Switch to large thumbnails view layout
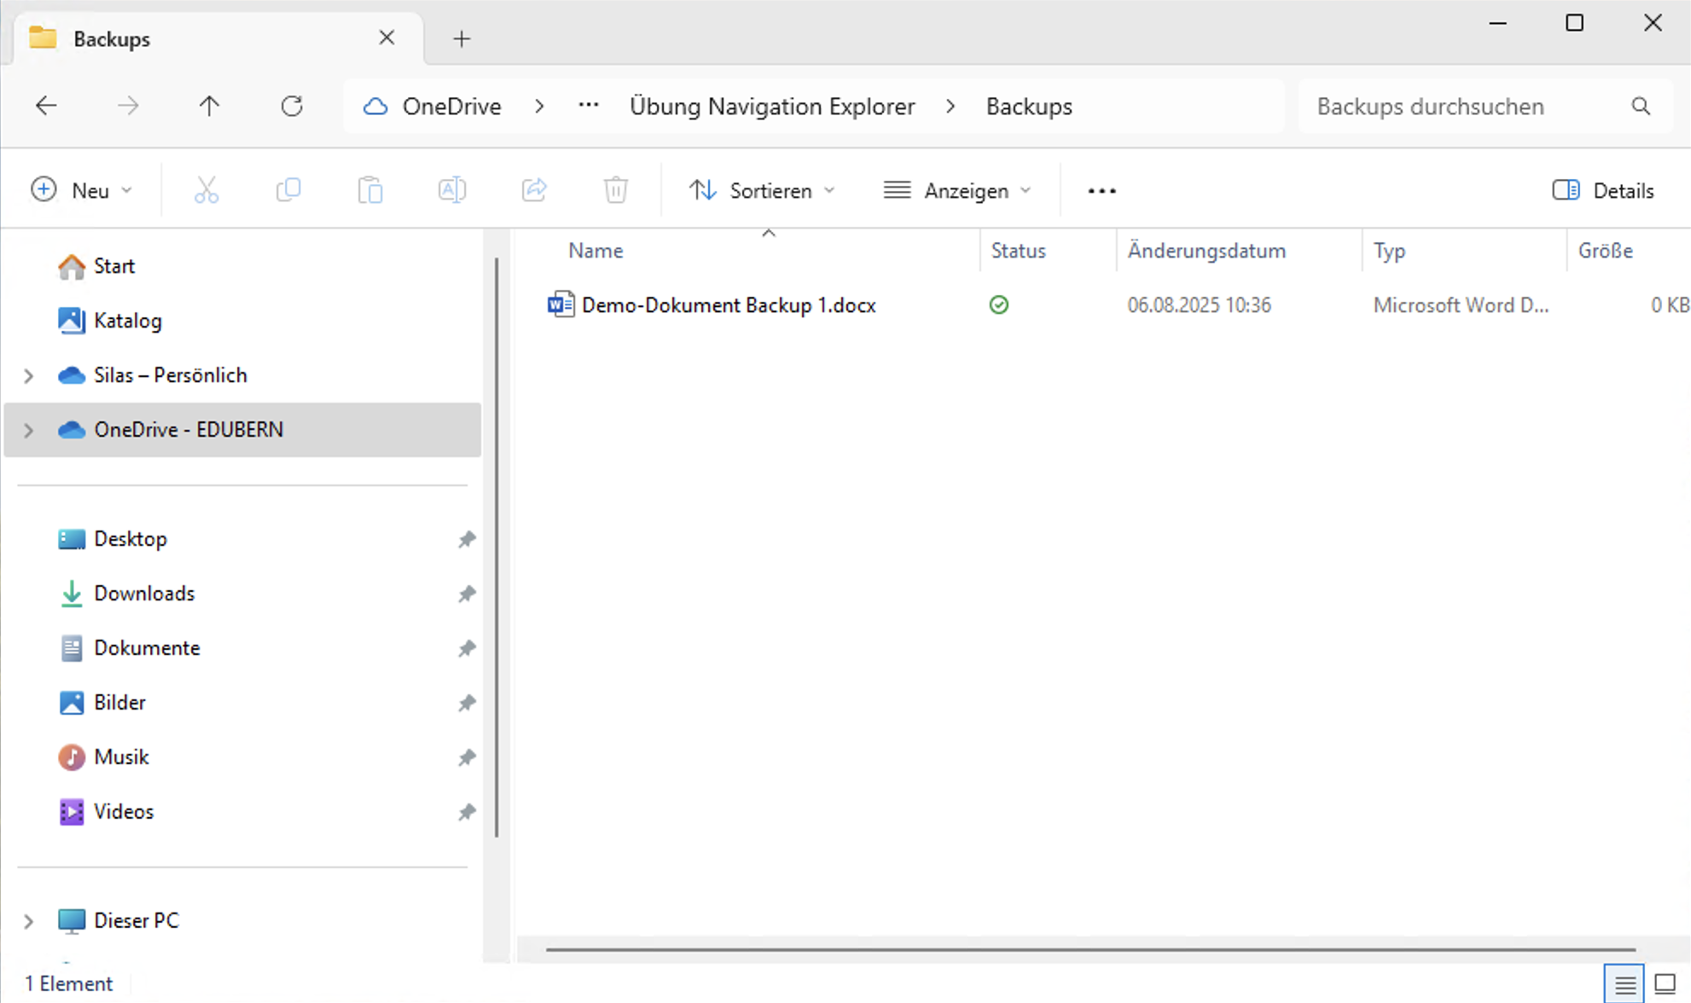Screen dimensions: 1691x1003 1665,984
